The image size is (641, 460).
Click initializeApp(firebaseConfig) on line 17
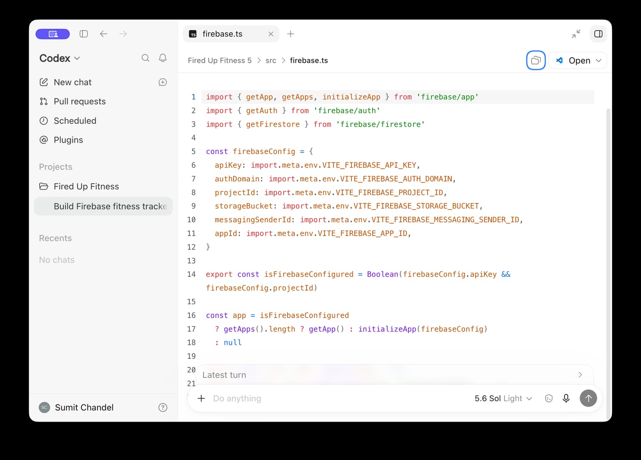coord(423,329)
